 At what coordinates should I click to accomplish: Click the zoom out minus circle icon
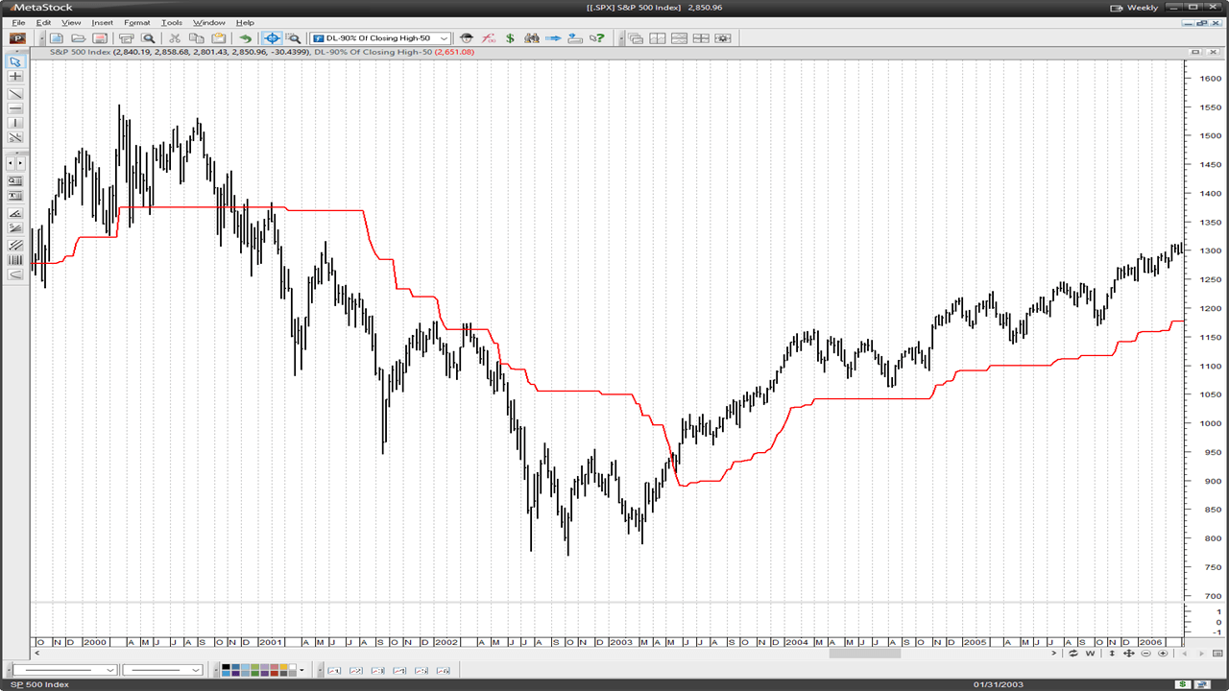tap(1145, 654)
